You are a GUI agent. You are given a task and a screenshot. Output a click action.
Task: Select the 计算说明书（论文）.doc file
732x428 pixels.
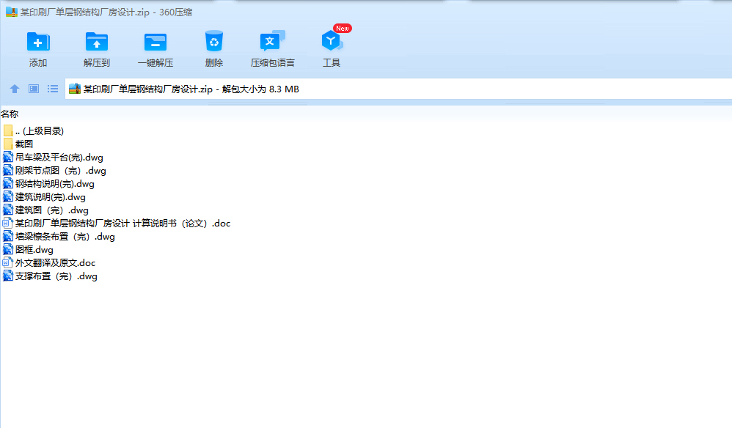116,224
